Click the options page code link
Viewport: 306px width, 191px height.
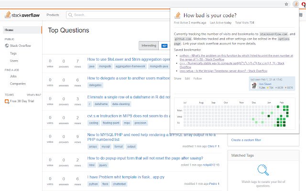(231, 42)
